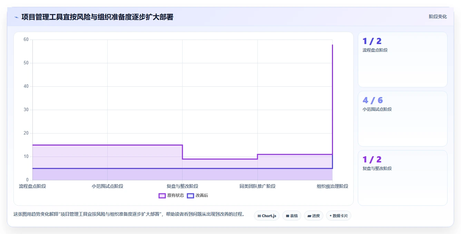Click the 4 / 6 value text

click(x=373, y=100)
